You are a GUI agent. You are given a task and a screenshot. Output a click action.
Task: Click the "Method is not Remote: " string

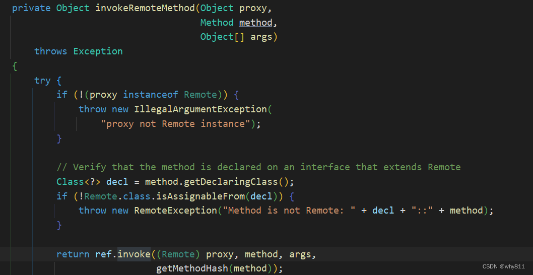pos(289,211)
